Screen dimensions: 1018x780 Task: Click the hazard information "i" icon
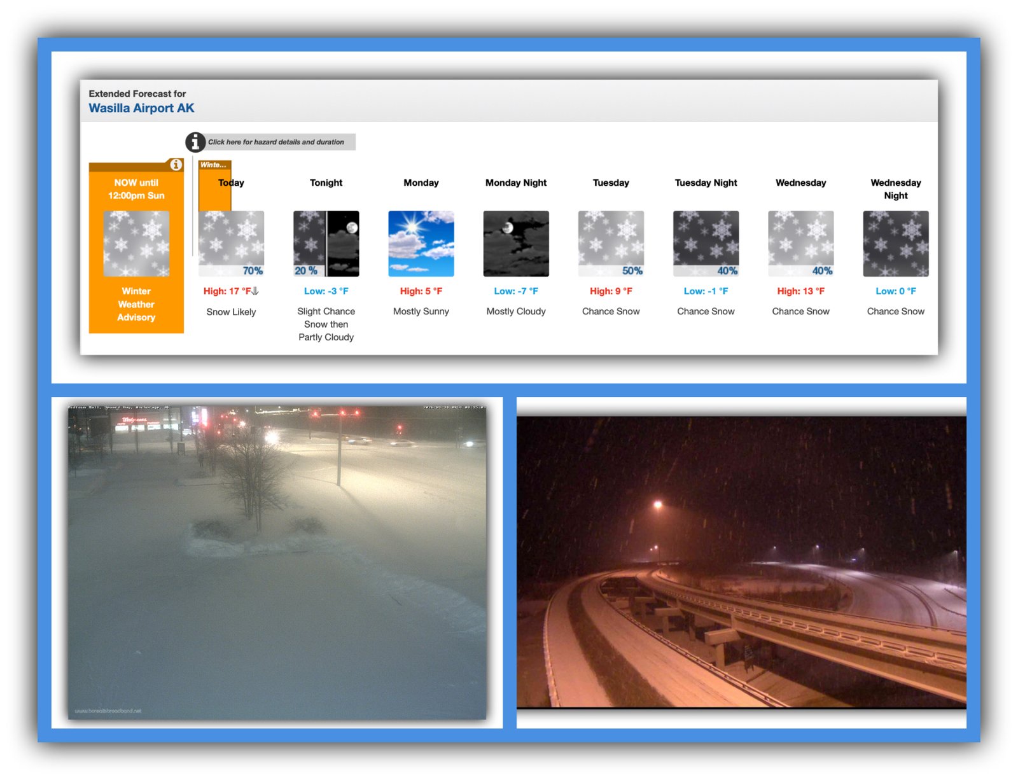tap(194, 142)
